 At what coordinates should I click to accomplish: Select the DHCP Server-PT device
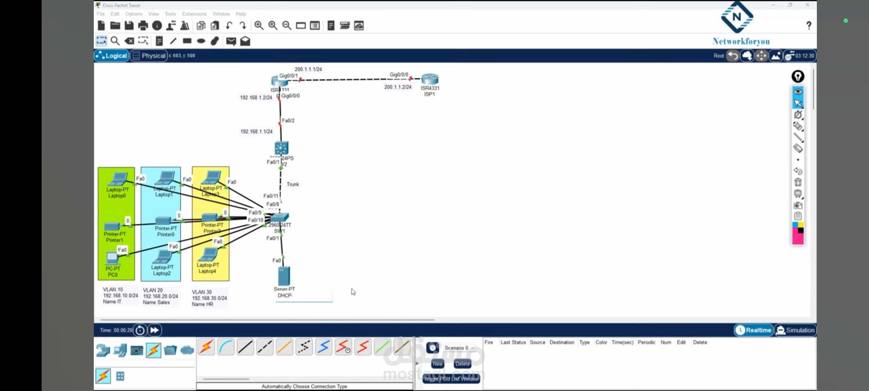tap(284, 276)
